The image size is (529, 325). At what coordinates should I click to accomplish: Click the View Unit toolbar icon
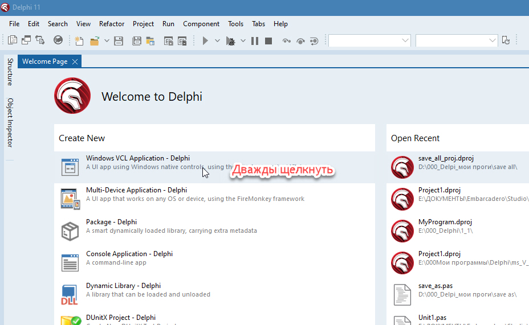[x=13, y=40]
